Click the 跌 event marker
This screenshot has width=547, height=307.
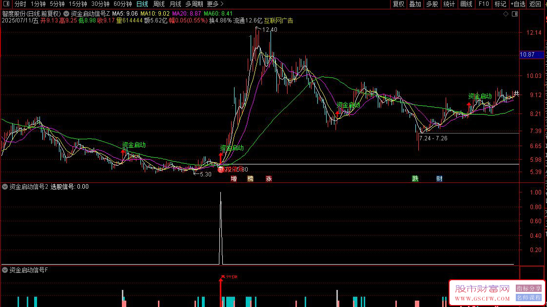(415, 179)
